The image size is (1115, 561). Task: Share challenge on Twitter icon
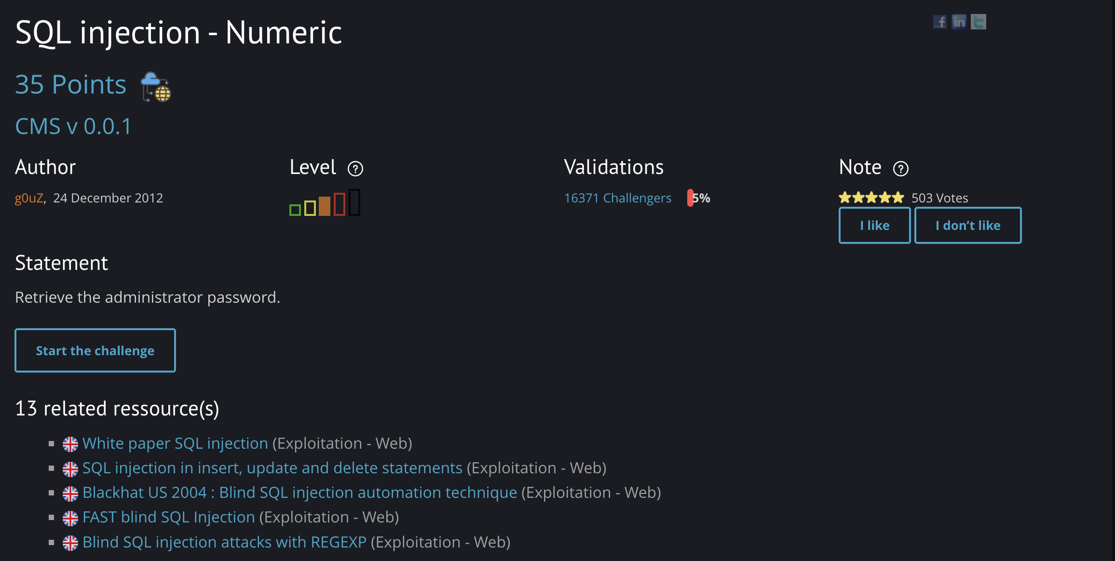[979, 22]
